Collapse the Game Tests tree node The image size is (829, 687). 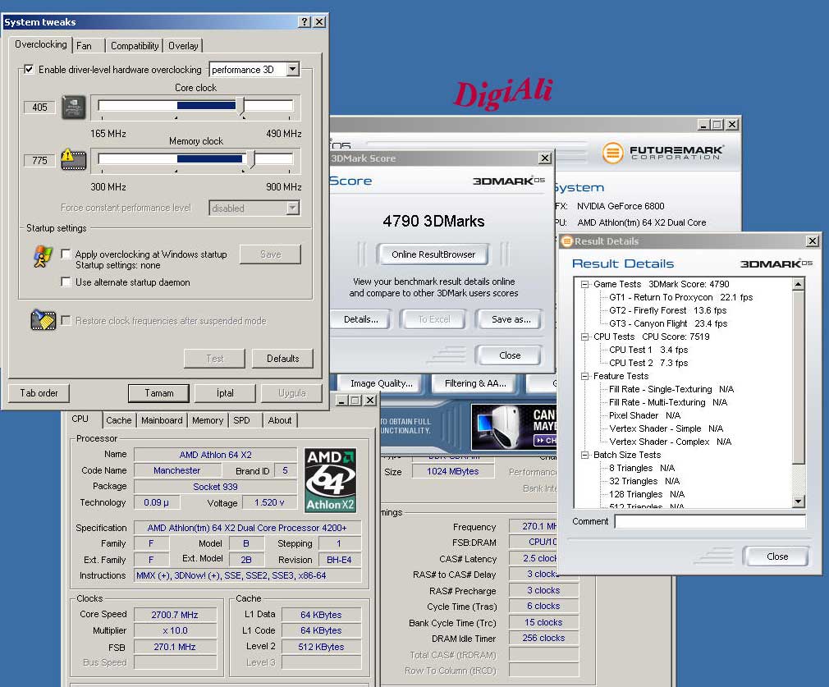(584, 284)
